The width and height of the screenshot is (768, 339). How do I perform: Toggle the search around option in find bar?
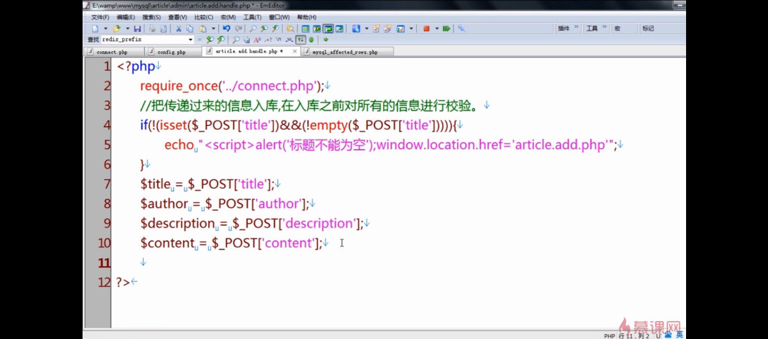tap(301, 40)
